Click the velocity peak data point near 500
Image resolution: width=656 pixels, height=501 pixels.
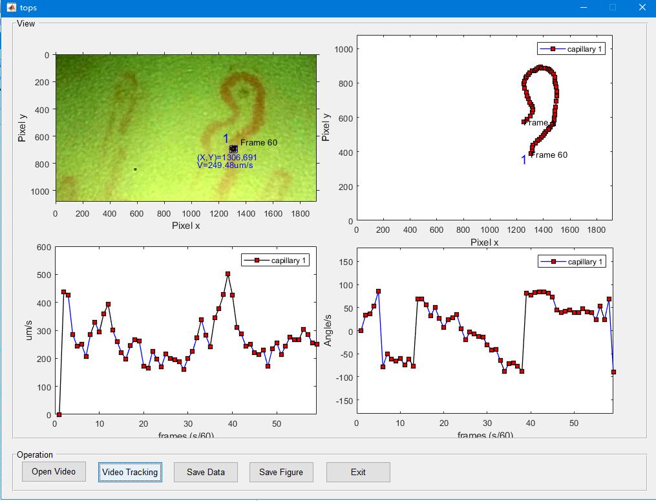(227, 273)
